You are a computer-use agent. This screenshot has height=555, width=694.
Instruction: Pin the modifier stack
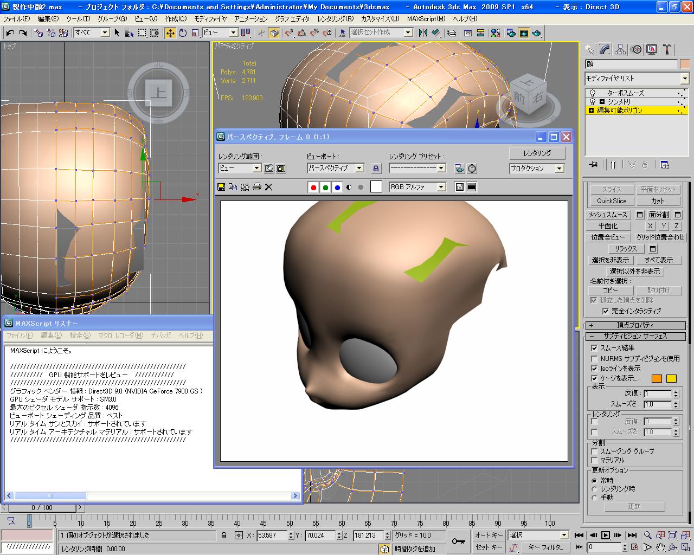click(x=593, y=165)
